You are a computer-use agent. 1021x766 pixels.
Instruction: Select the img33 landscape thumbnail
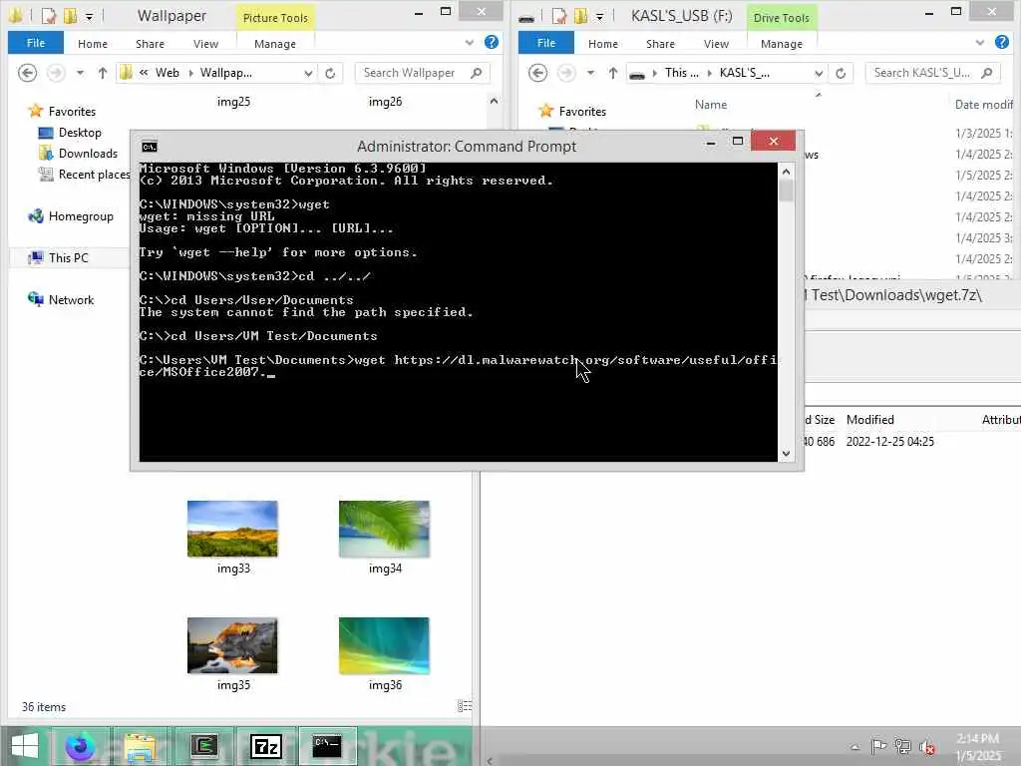click(232, 529)
